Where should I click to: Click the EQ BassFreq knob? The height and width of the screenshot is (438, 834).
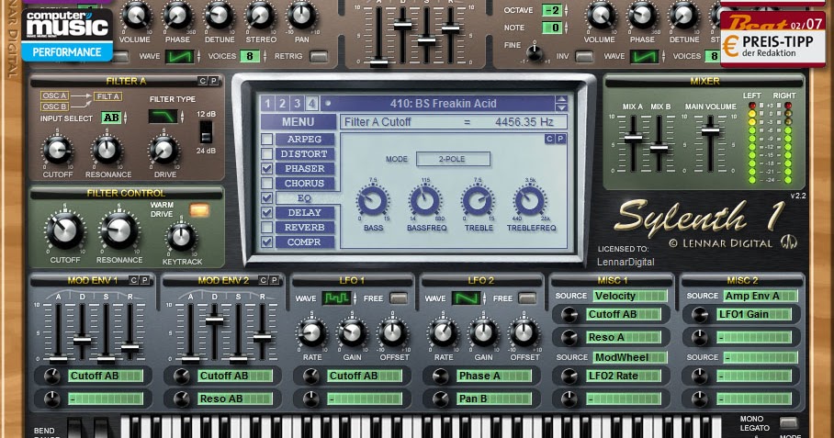(x=425, y=201)
